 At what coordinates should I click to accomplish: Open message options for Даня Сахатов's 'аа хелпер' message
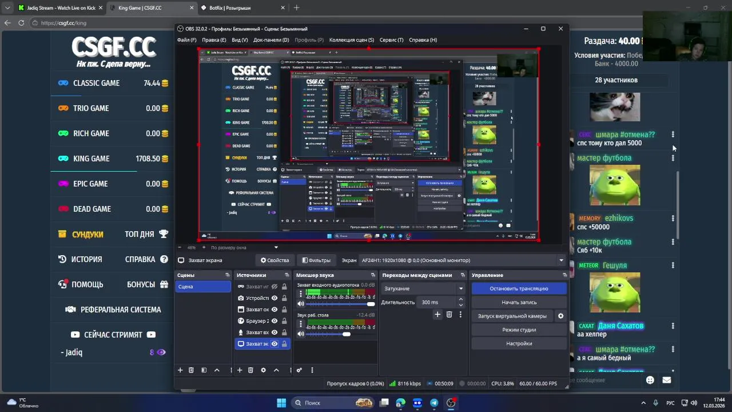(673, 326)
